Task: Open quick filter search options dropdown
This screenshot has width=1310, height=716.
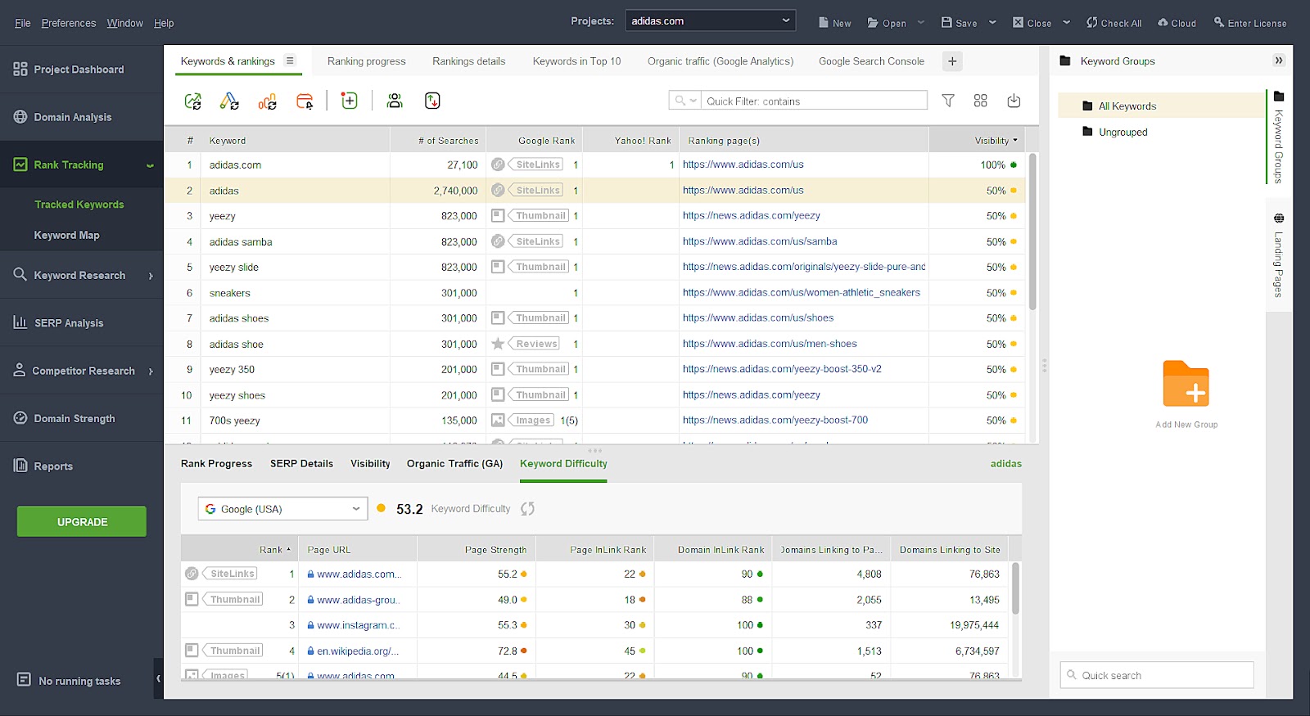Action: coord(685,101)
